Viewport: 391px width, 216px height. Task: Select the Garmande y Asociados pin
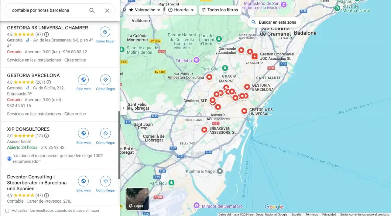pyautogui.click(x=241, y=50)
